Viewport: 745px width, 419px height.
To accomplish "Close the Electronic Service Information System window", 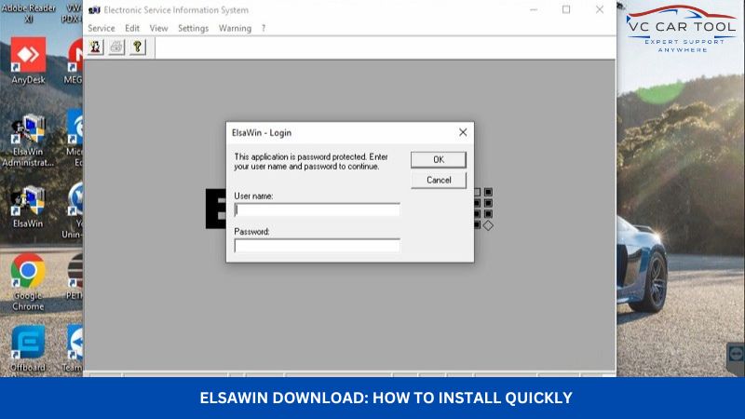I will (600, 9).
